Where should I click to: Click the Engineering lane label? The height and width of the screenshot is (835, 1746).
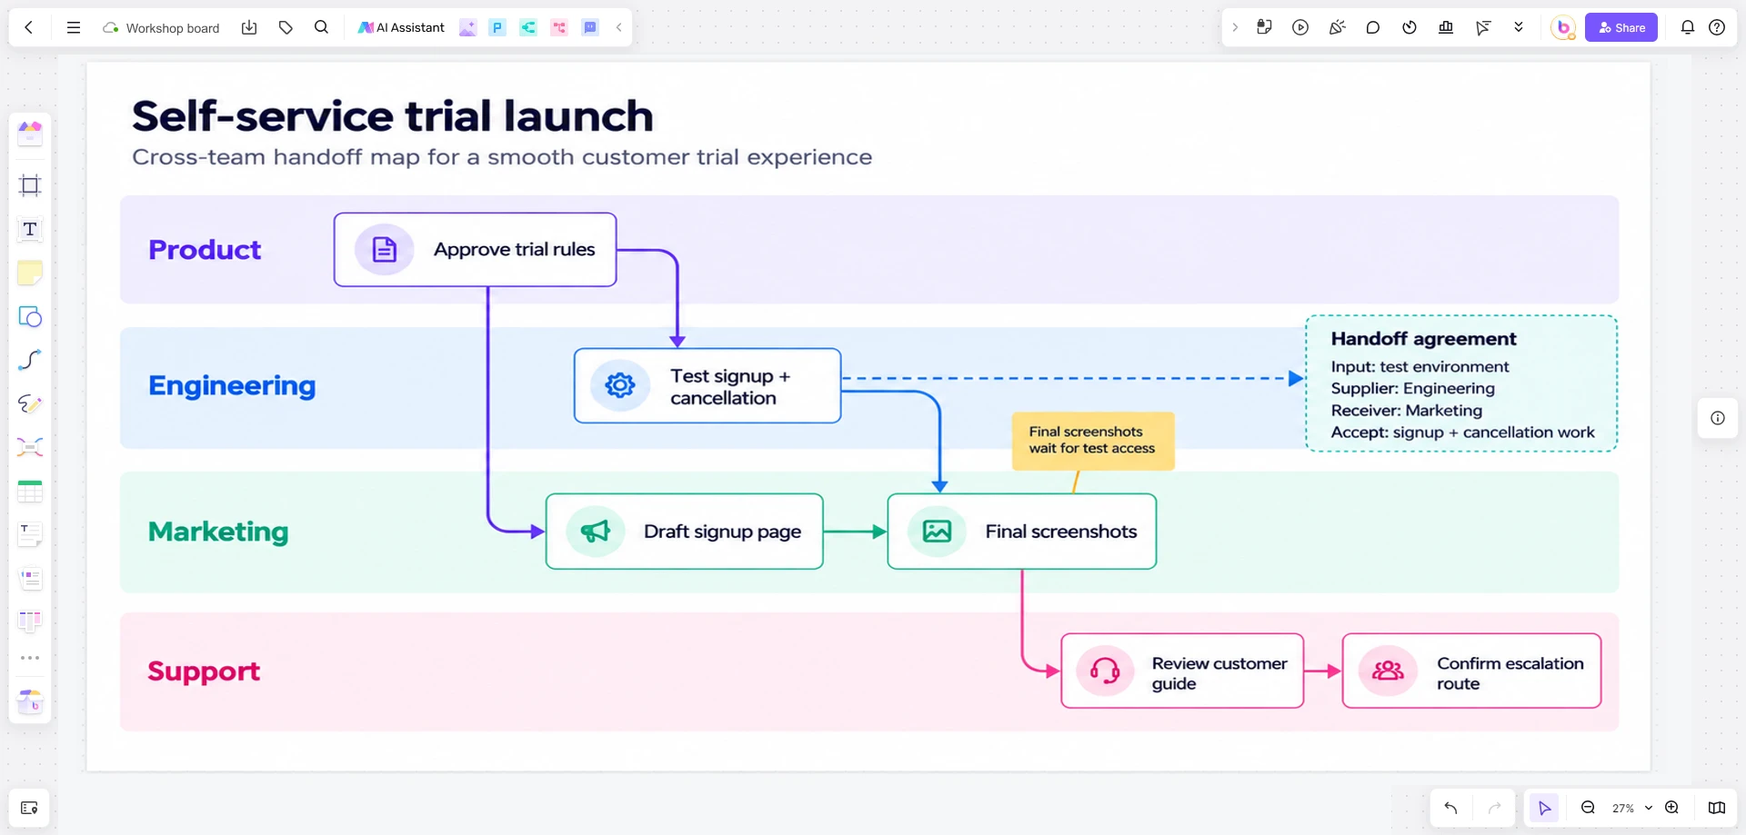[x=232, y=386]
